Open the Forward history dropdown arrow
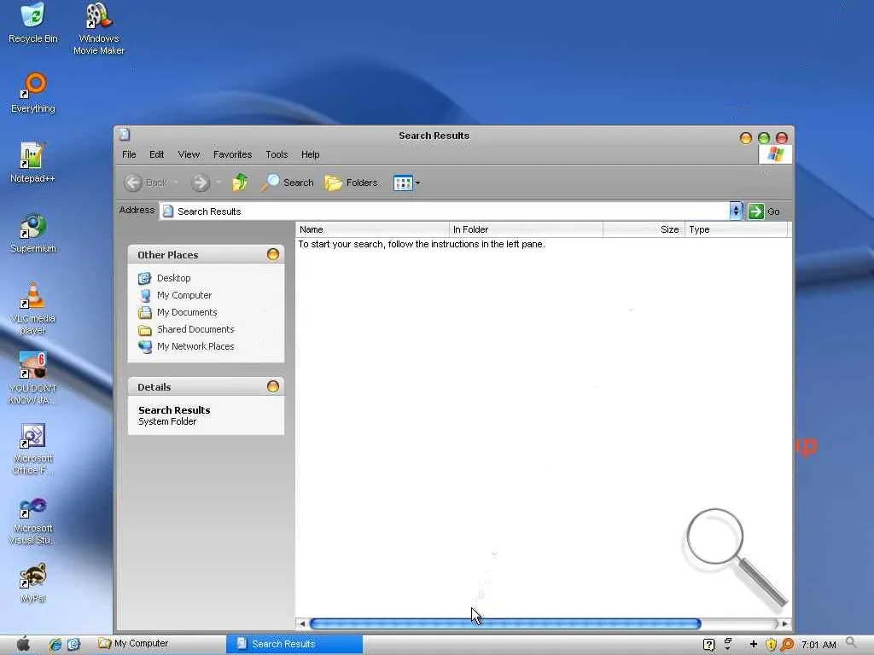 218,183
